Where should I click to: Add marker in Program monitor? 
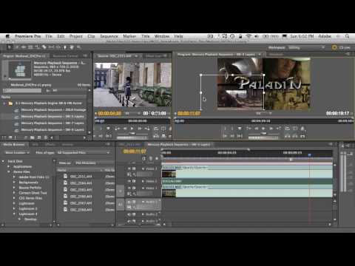tap(240, 129)
